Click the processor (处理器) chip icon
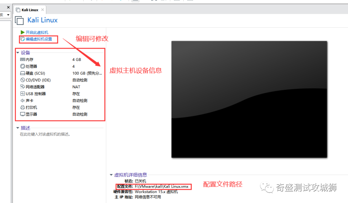348x203 pixels. tap(23, 66)
